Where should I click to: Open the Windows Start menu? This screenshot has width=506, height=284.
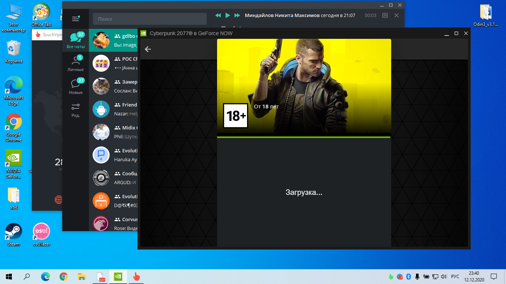[x=9, y=277]
